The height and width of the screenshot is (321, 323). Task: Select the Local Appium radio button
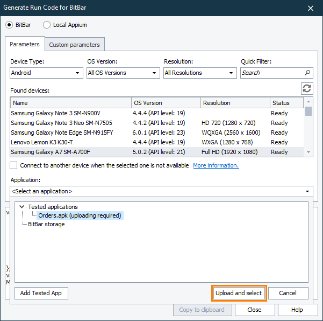[x=47, y=25]
